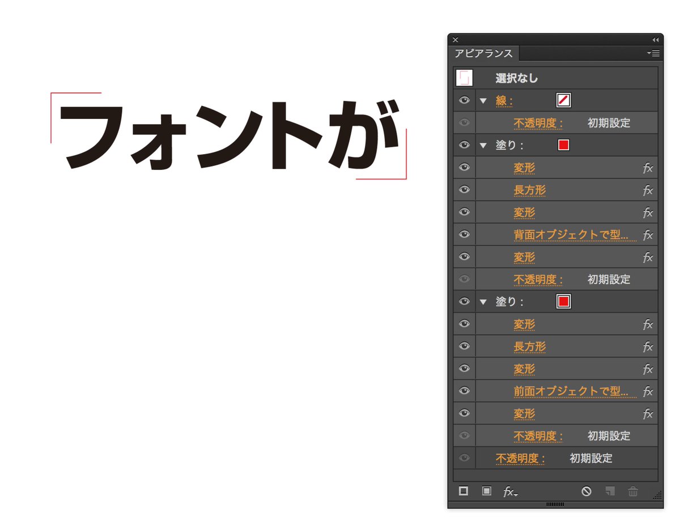The image size is (680, 532).
Task: Click 変形 link directly above 背面オブジェクトで型
Action: (524, 213)
